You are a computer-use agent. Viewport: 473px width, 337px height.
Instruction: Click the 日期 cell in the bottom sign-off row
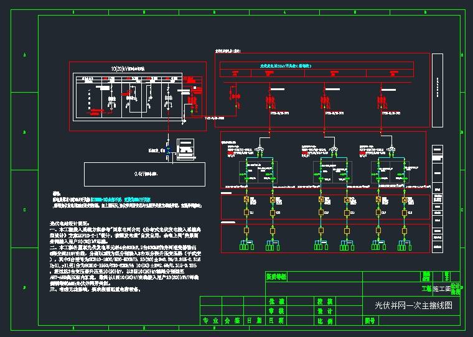(254, 321)
